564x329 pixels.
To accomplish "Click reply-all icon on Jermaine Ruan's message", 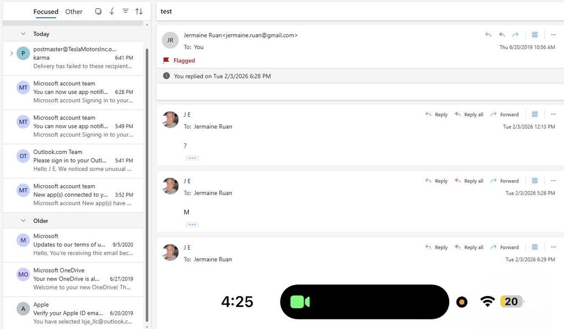I will coord(502,35).
